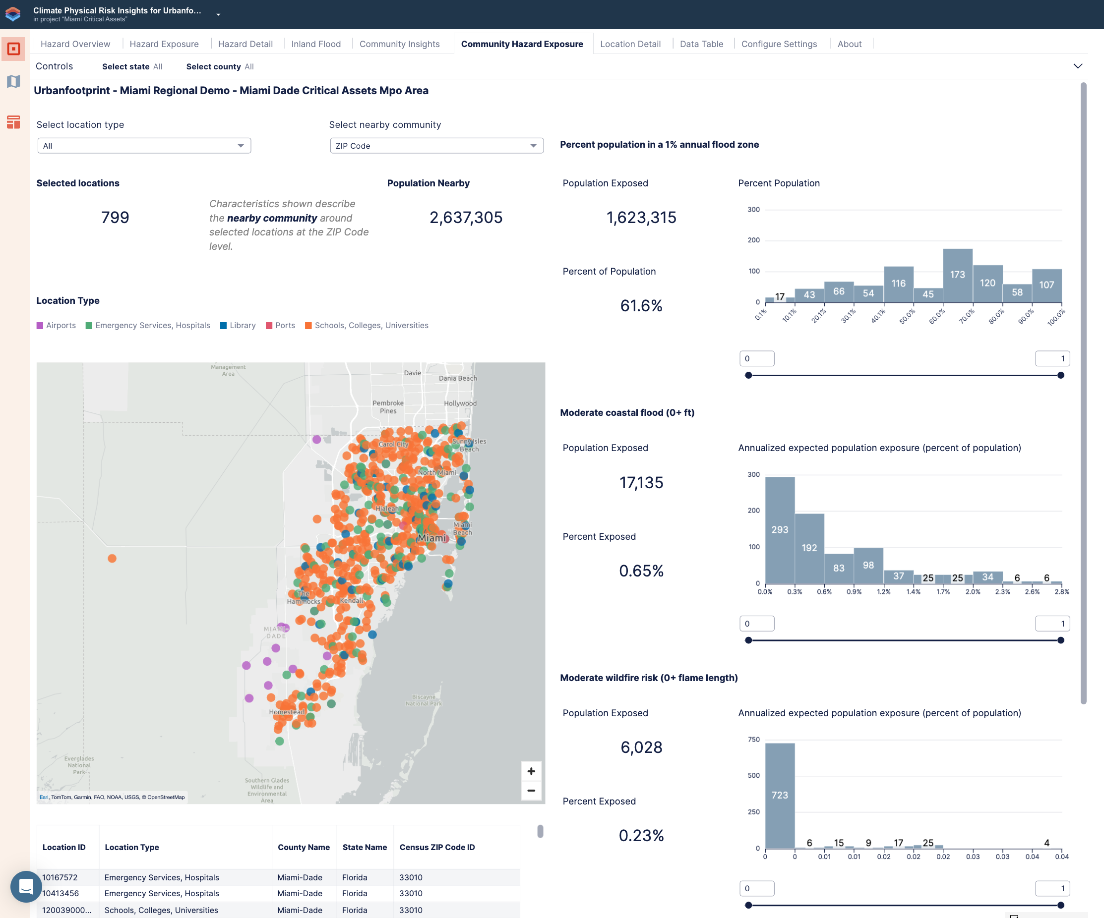Image resolution: width=1104 pixels, height=918 pixels.
Task: Click the scrollbar to view more locations
Action: point(541,831)
